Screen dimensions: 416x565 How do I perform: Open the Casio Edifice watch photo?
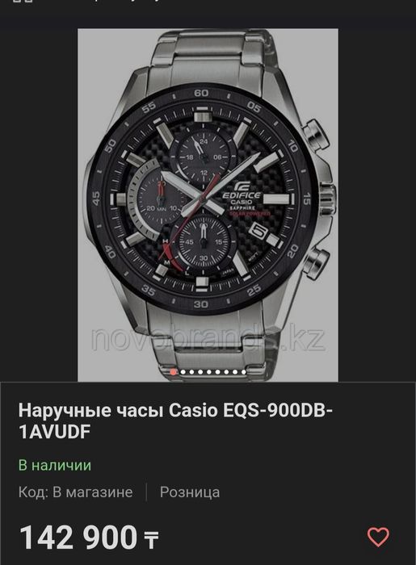[x=208, y=205]
